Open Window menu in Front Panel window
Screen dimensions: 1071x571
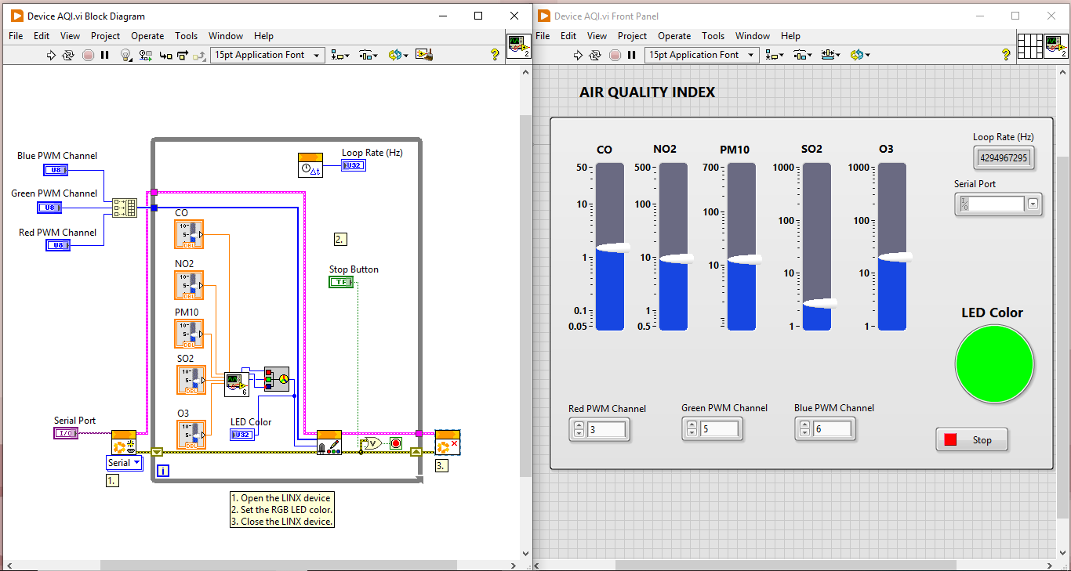pyautogui.click(x=753, y=36)
